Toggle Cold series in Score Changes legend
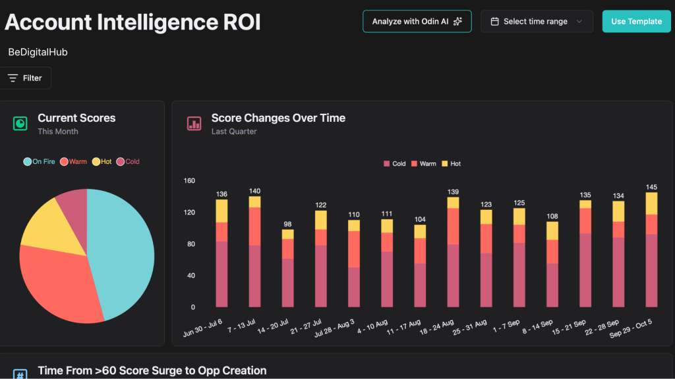Viewport: 675px width, 379px height. tap(394, 163)
